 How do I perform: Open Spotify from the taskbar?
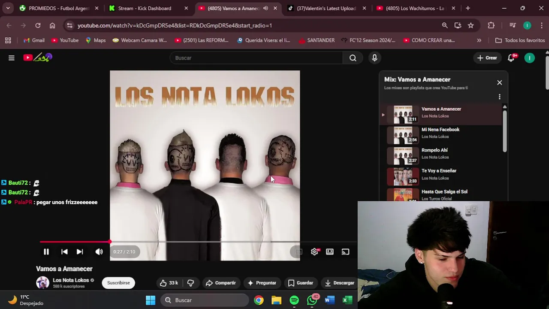(294, 300)
